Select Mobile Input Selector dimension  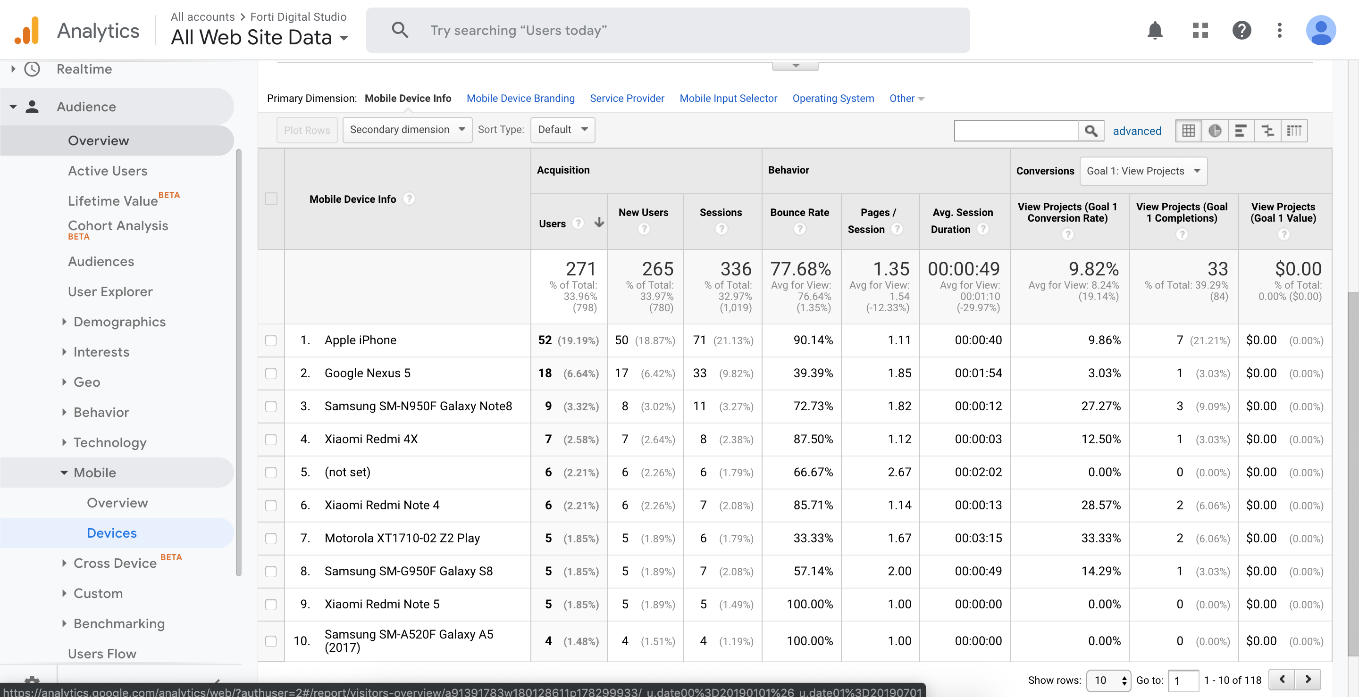728,99
